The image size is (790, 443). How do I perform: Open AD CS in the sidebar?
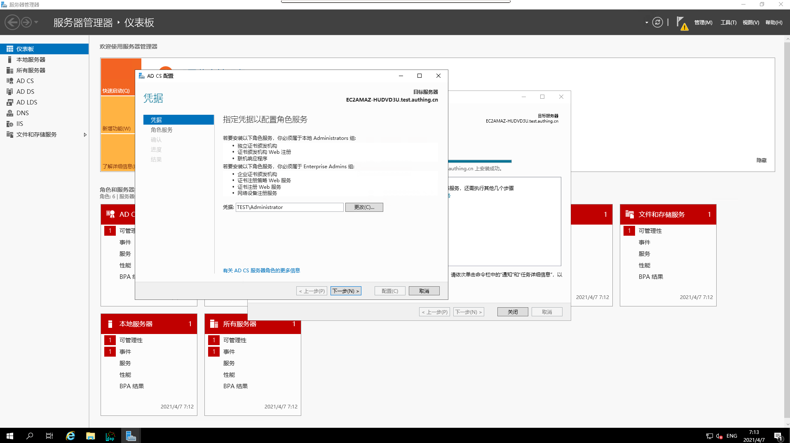[25, 81]
